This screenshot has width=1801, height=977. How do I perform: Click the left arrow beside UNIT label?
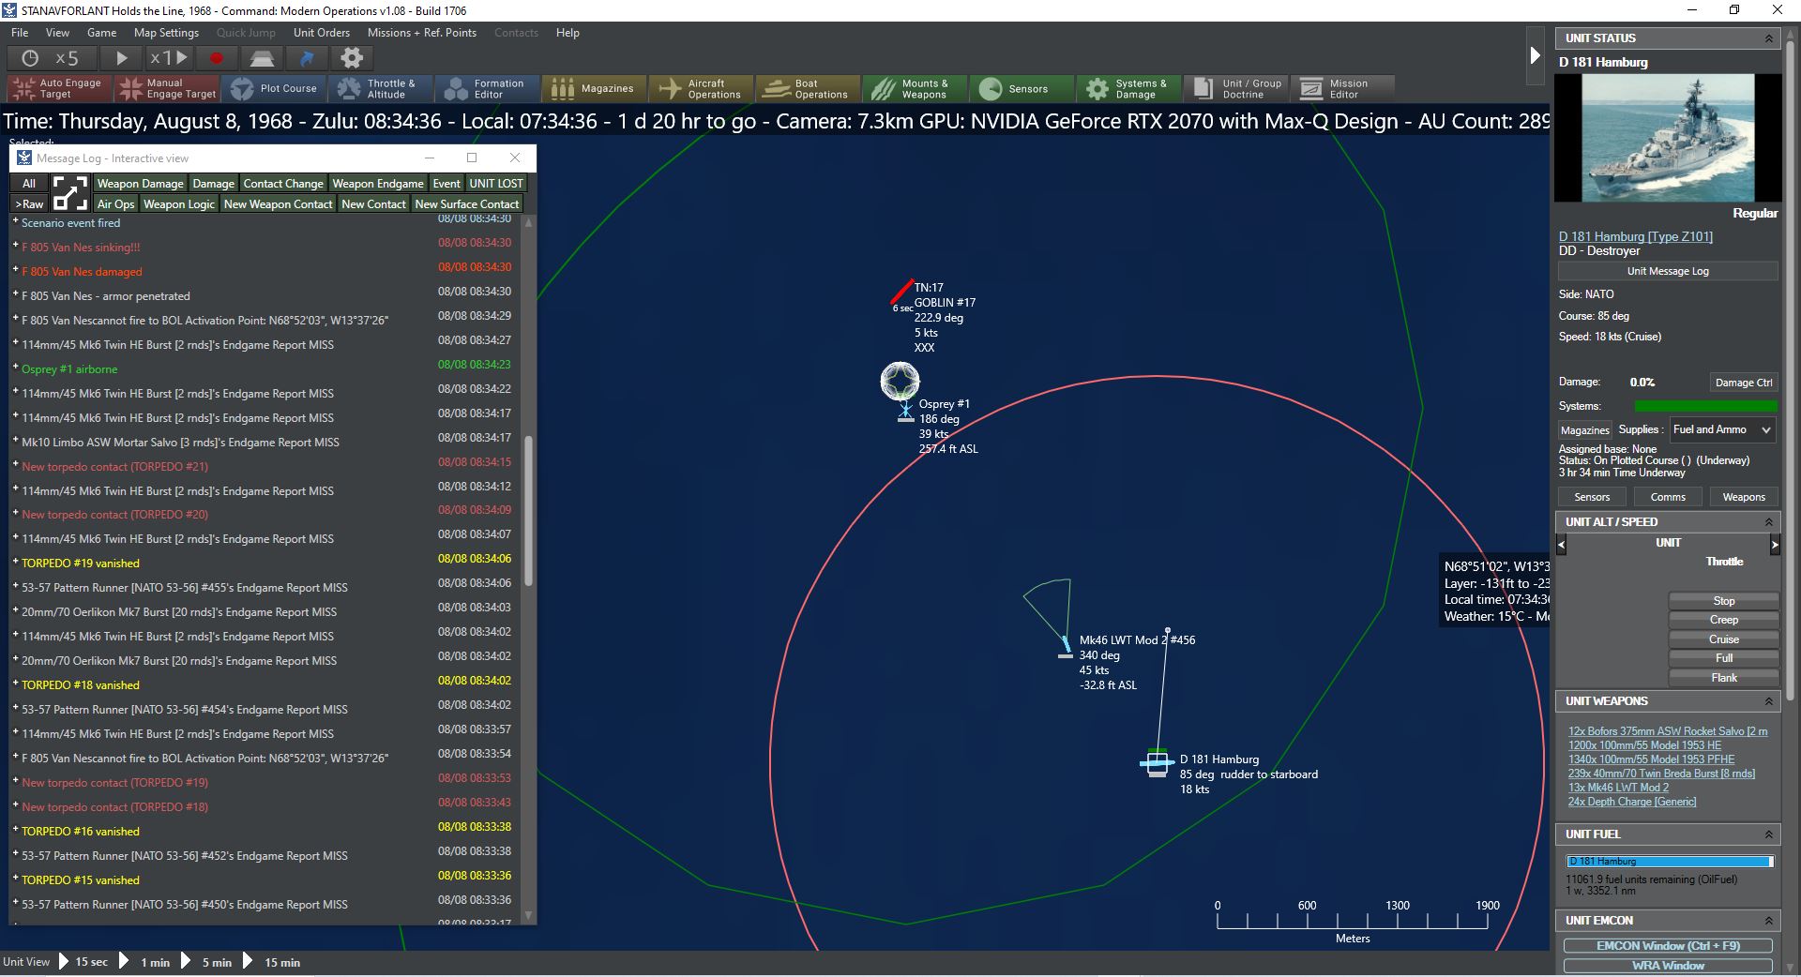point(1562,544)
